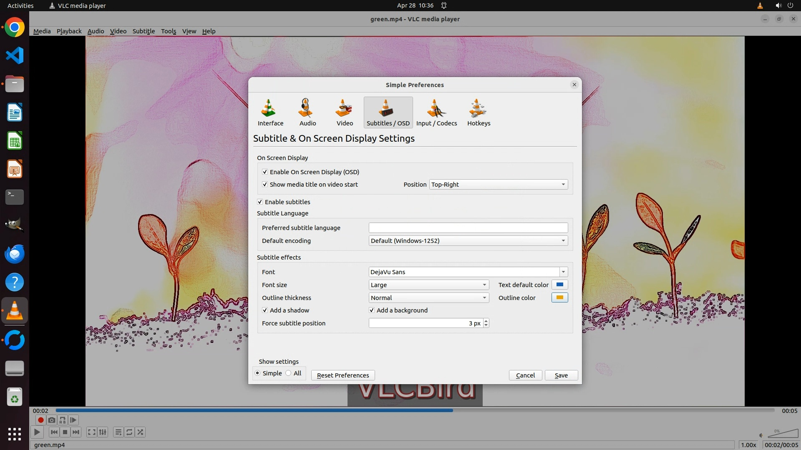Open the Playback menu

(69, 31)
